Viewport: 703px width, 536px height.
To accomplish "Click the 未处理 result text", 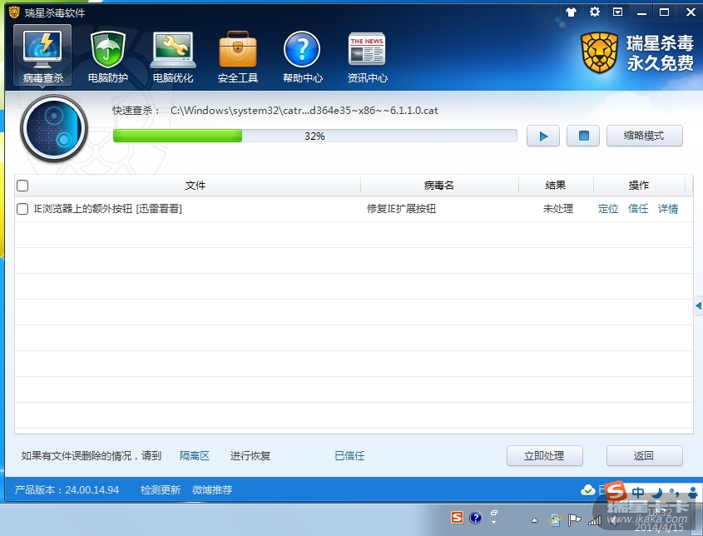I will click(558, 209).
